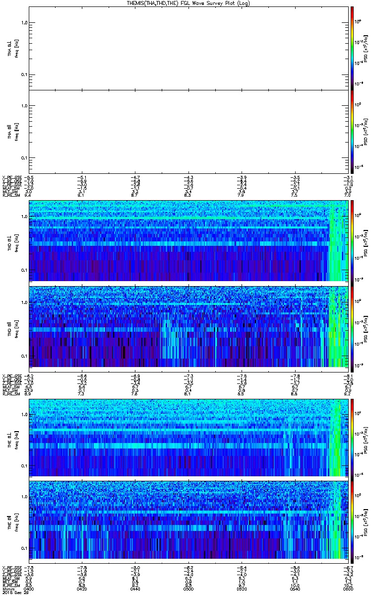Click the 0440 time label on bottom axis
This screenshot has width=372, height=596.
click(x=135, y=589)
